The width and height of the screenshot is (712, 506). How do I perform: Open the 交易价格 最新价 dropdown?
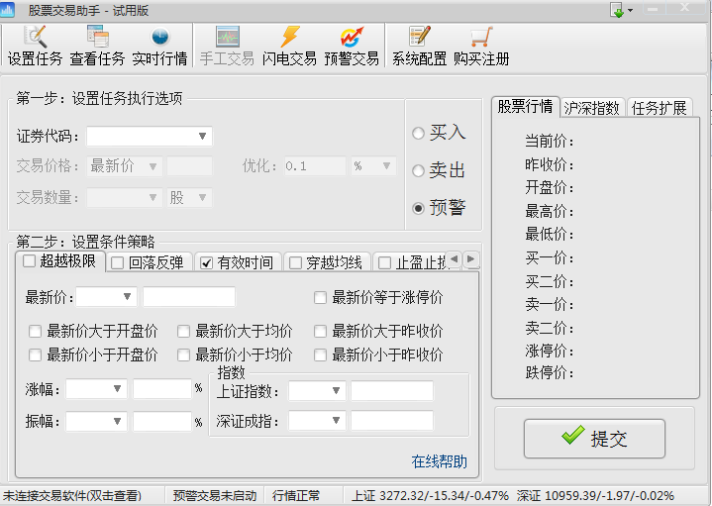point(153,166)
